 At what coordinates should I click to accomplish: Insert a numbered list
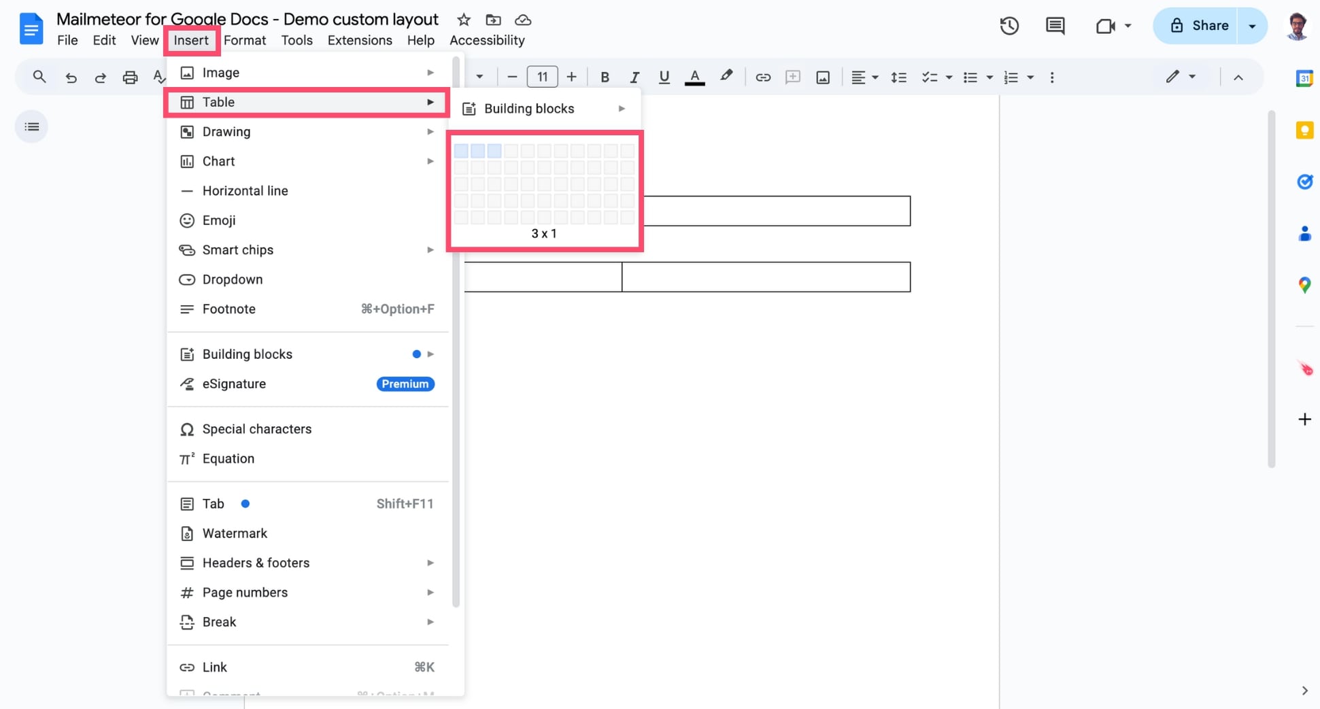[1011, 77]
